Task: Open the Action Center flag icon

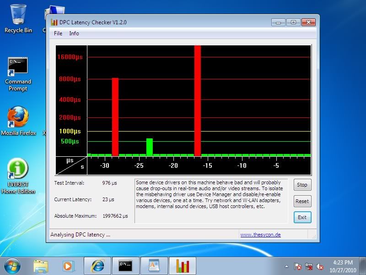Action: pos(298,266)
